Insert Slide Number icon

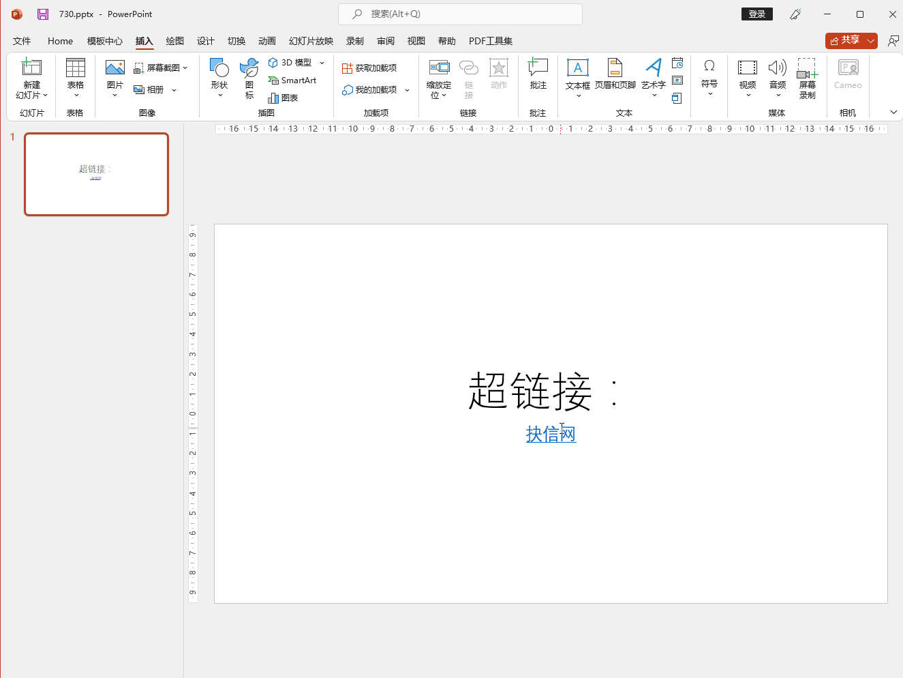click(x=677, y=80)
